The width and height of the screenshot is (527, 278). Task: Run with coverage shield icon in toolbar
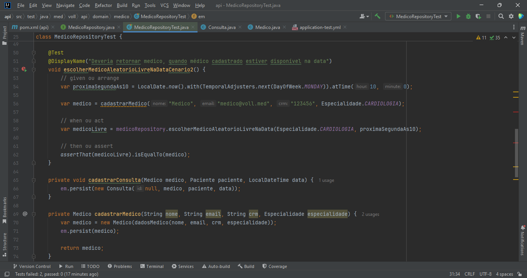[478, 17]
